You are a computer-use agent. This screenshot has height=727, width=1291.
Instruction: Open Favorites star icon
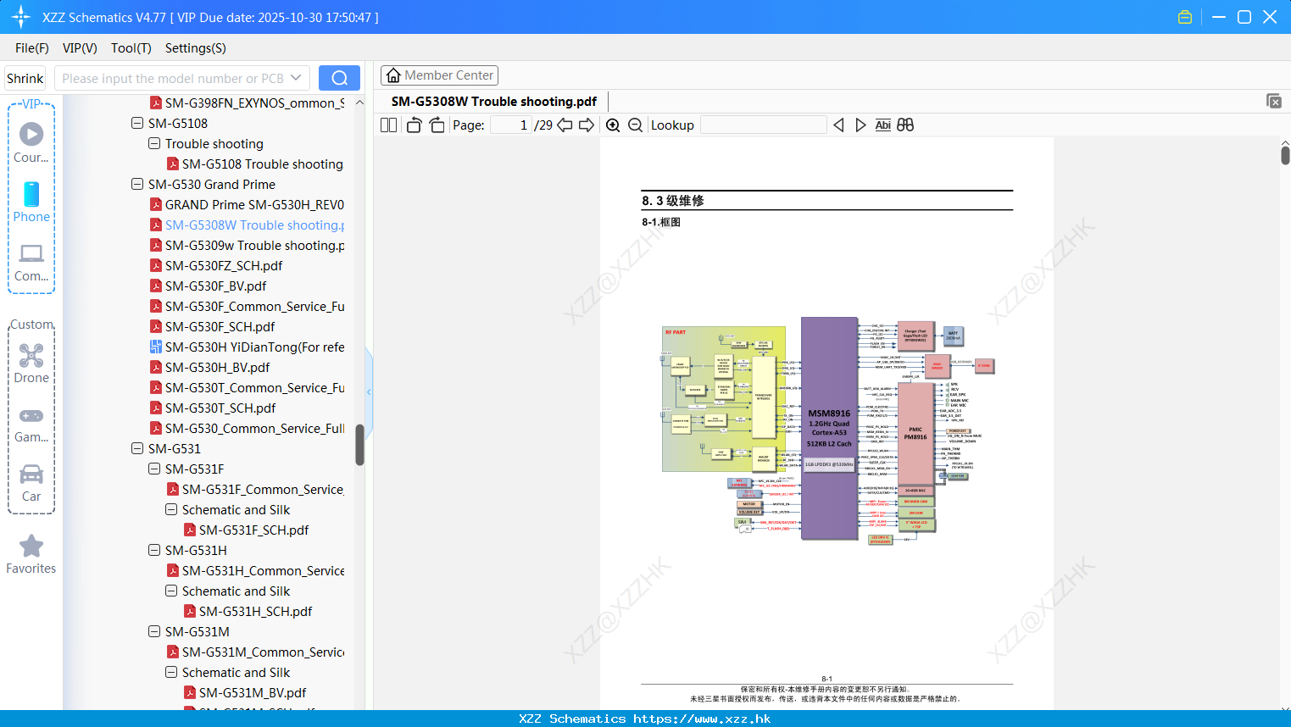(31, 554)
